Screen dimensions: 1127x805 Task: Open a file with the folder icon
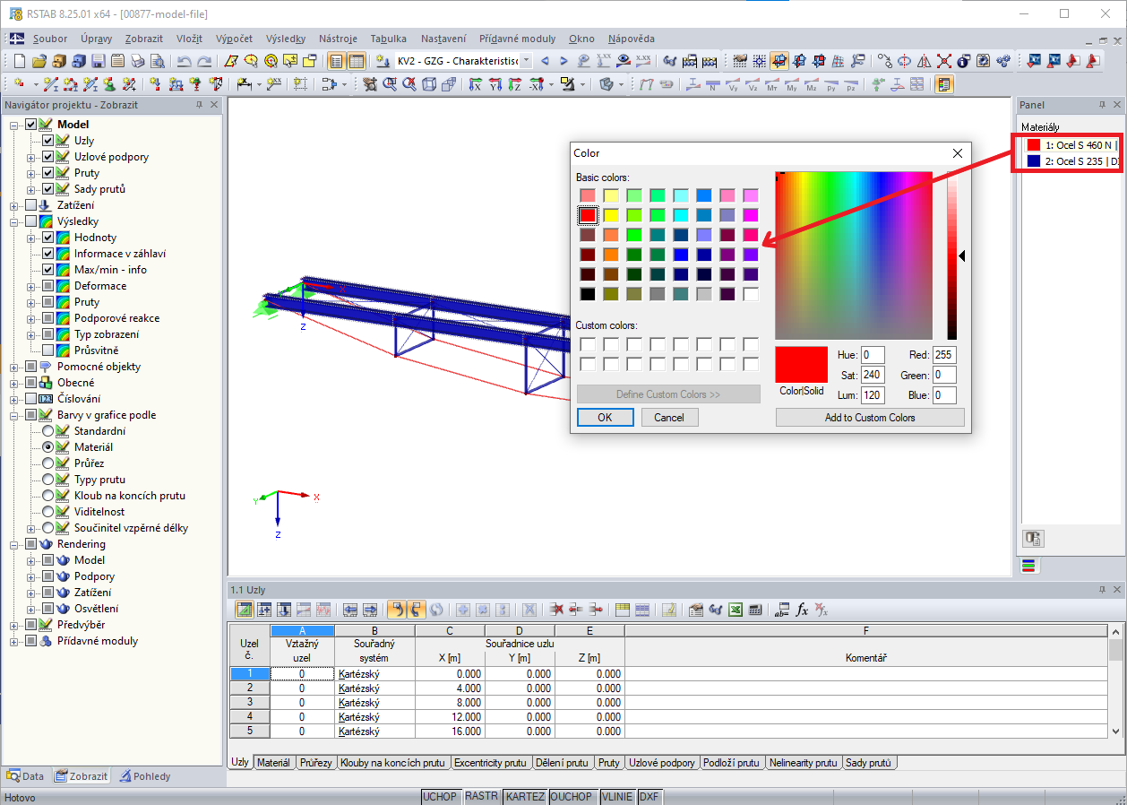coord(39,61)
